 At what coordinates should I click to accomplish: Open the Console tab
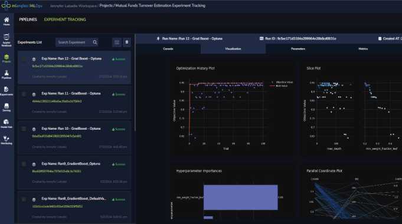[168, 49]
